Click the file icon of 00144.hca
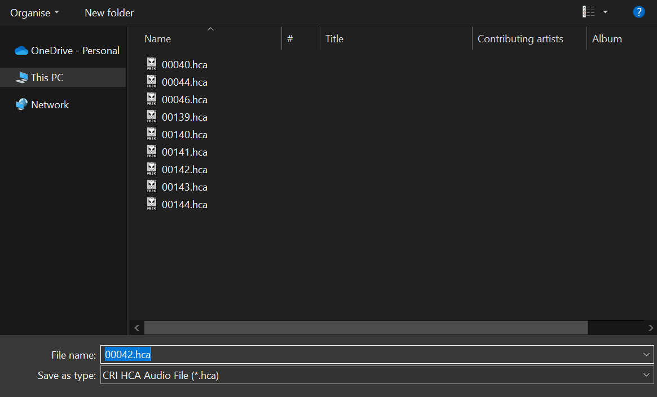The width and height of the screenshot is (657, 397). click(151, 204)
